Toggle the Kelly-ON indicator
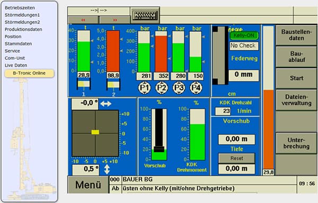 pyautogui.click(x=244, y=35)
